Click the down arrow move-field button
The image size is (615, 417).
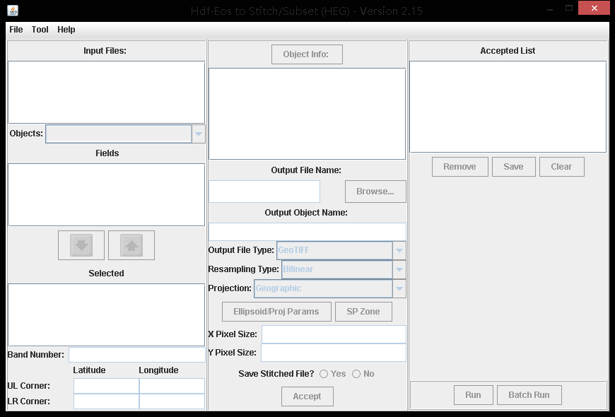click(x=81, y=245)
